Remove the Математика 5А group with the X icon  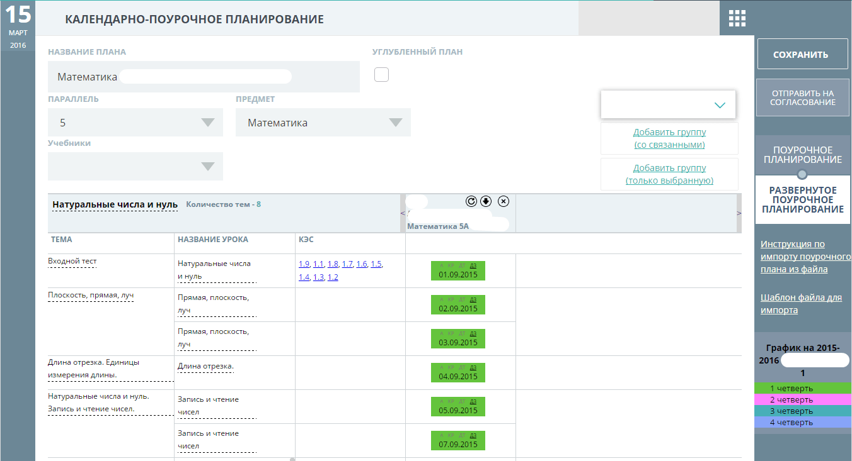(x=503, y=201)
